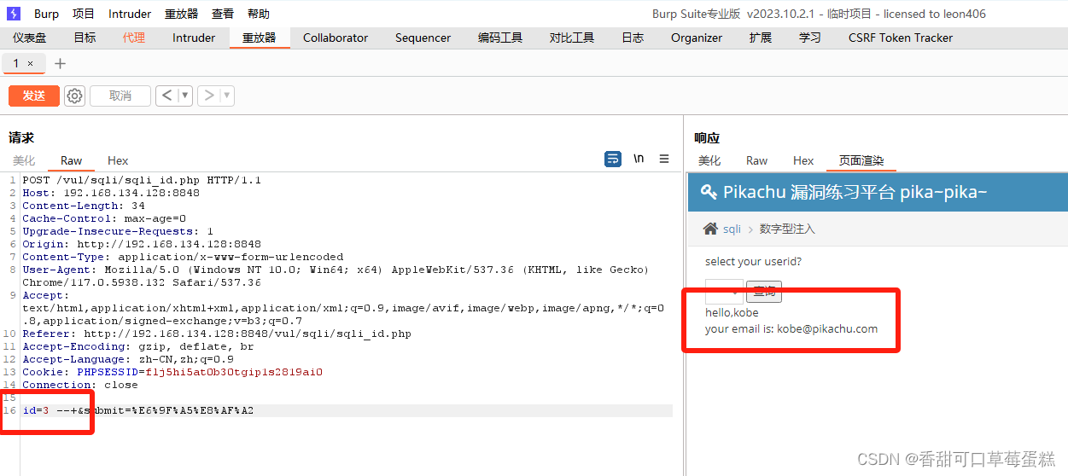Open the Intruder menu in menu bar

[130, 14]
